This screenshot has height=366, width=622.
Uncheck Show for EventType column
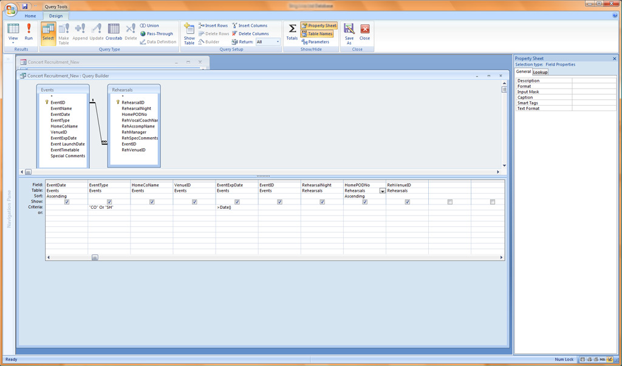click(x=109, y=202)
